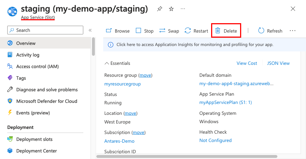Click the View Cost link
Image resolution: width=306 pixels, height=159 pixels.
247,63
